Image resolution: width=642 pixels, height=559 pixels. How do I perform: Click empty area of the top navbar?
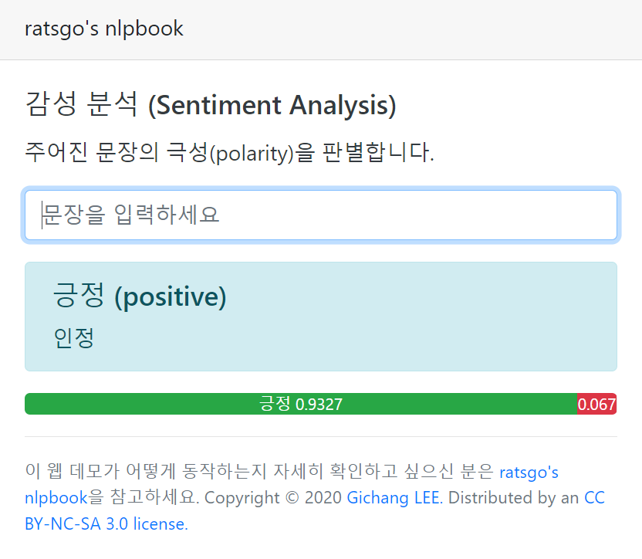(x=410, y=29)
